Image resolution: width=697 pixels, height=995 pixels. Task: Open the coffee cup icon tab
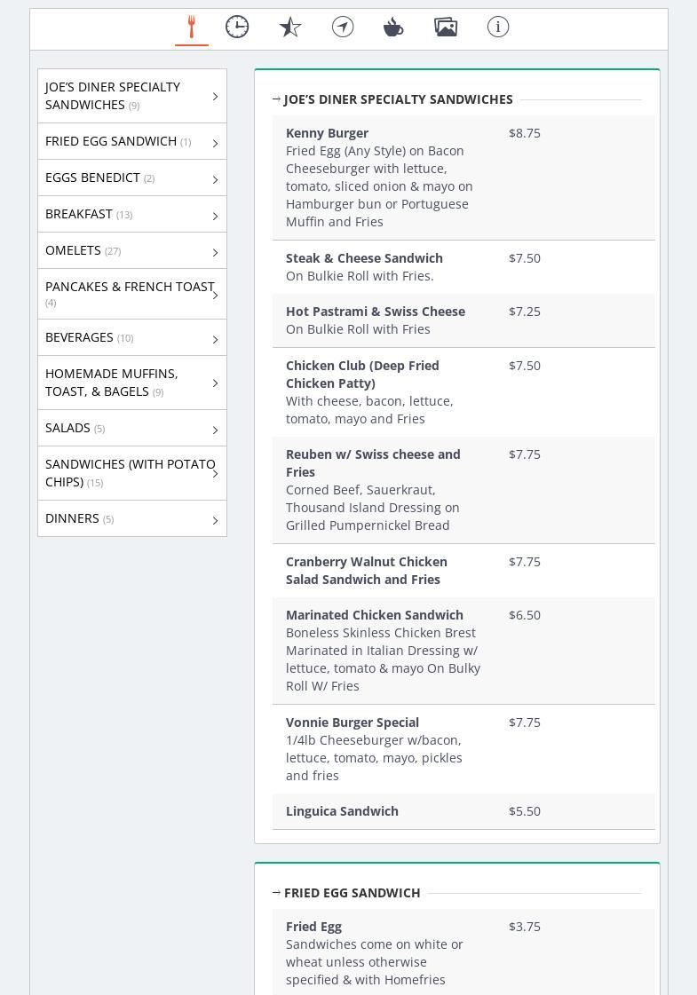(x=393, y=28)
